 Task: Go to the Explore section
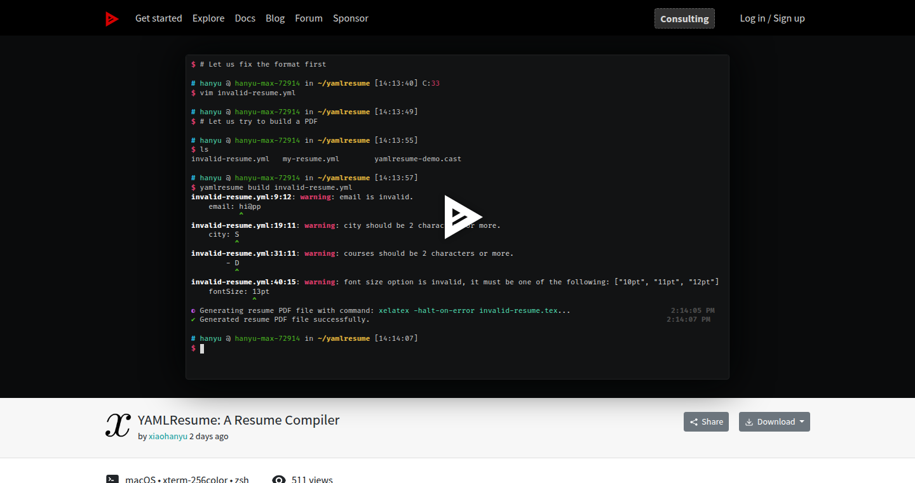tap(208, 18)
